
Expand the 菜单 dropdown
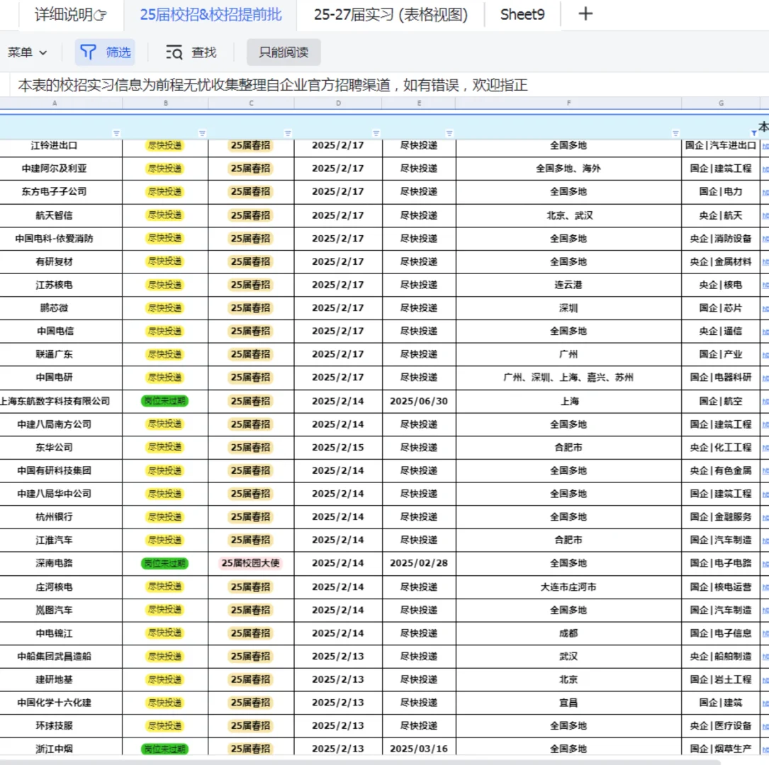[x=27, y=52]
